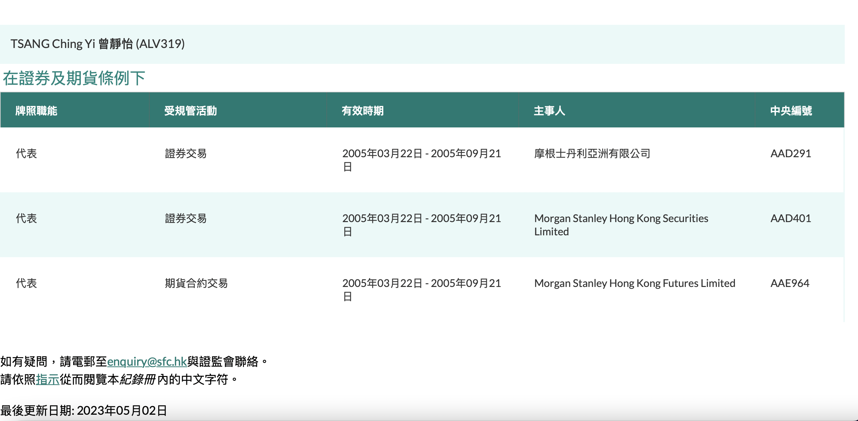Viewport: 858px width, 421px height.
Task: Select principal 摩根士丹利亞洲有限公司
Action: [x=592, y=154]
